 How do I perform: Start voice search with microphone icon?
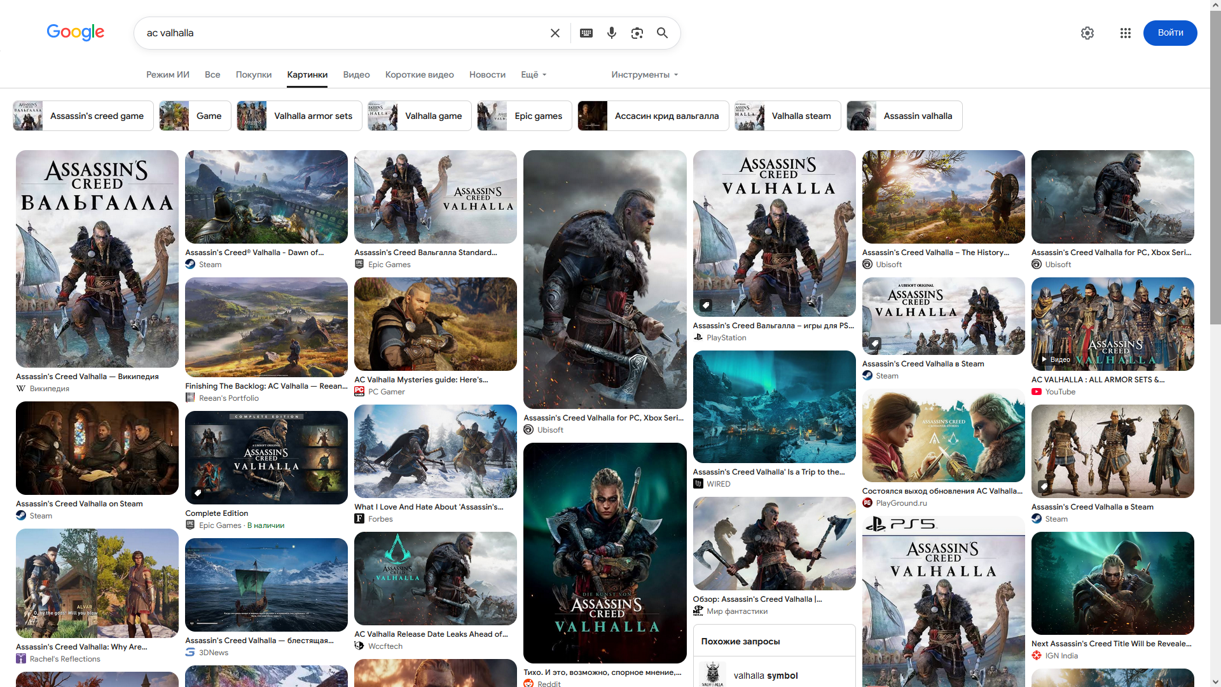click(x=612, y=33)
